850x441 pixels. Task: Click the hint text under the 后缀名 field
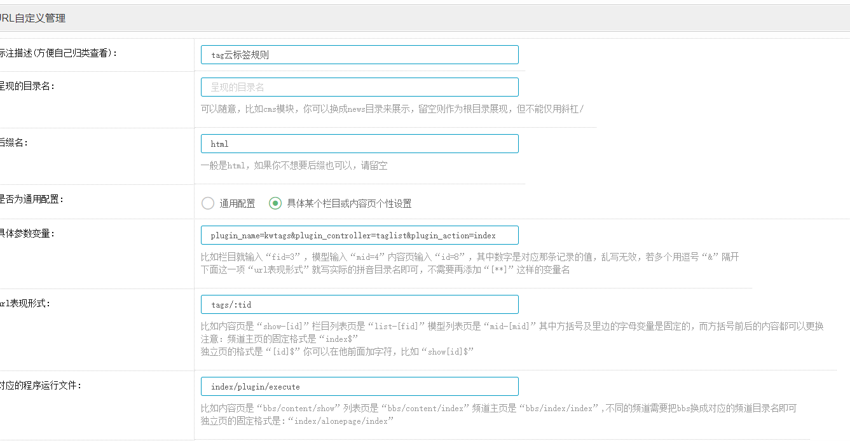click(x=294, y=166)
